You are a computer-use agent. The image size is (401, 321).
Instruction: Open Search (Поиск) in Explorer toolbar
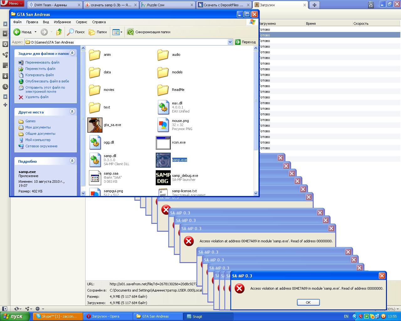tap(76, 32)
